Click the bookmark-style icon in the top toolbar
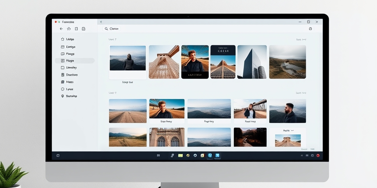The width and height of the screenshot is (377, 188). (x=84, y=29)
